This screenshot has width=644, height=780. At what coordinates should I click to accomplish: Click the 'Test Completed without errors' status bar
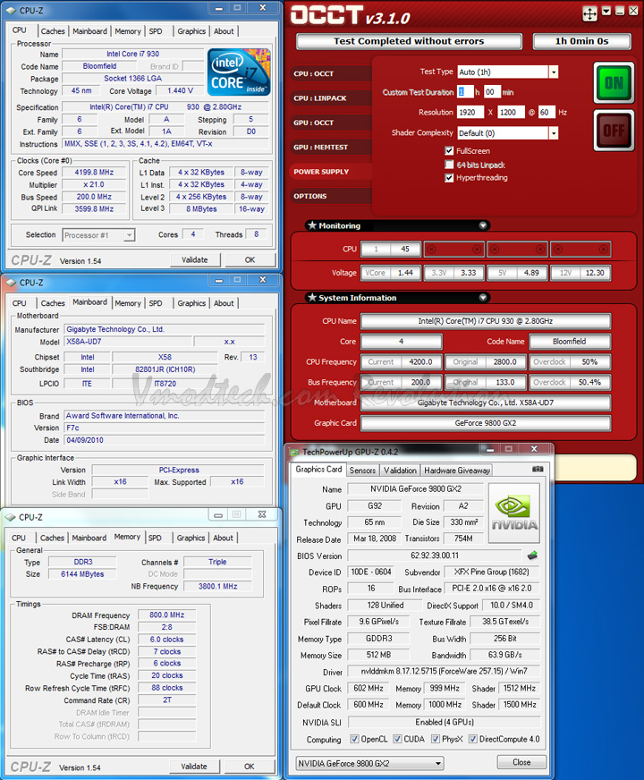pos(409,41)
